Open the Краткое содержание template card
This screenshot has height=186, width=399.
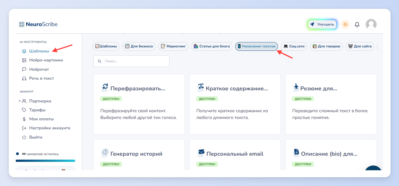235,104
